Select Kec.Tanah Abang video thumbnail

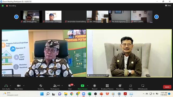pos(31,17)
